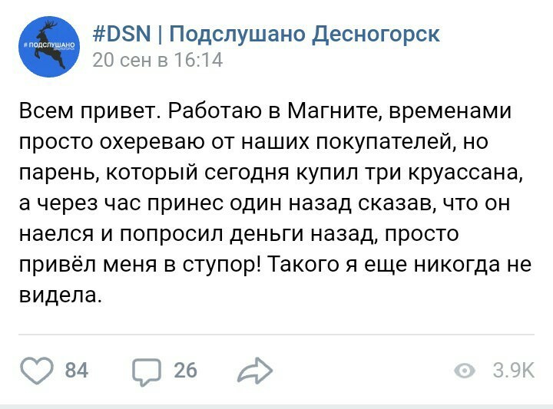
Task: Click the like count 84
Action: tap(76, 371)
